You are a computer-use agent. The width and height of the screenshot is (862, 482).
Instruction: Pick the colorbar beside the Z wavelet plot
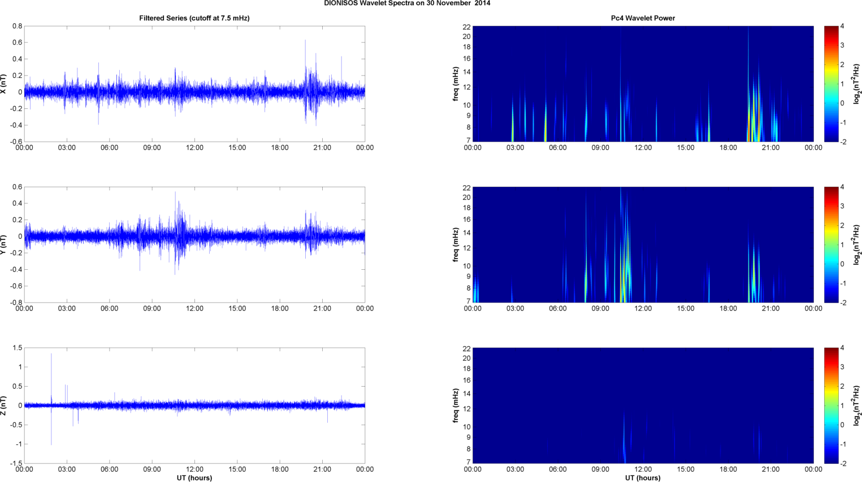click(831, 405)
